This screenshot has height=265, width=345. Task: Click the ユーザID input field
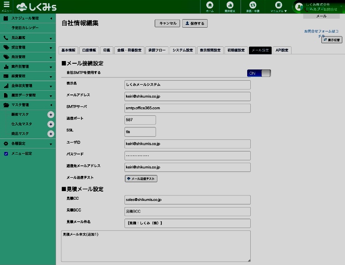click(188, 144)
